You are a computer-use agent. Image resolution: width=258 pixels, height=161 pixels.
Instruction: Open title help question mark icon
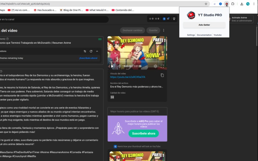[7, 39]
